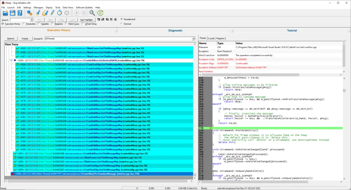Screen dimensions: 351x190
Task: Click the blue stopwatch icon
Action: pyautogui.click(x=60, y=13)
